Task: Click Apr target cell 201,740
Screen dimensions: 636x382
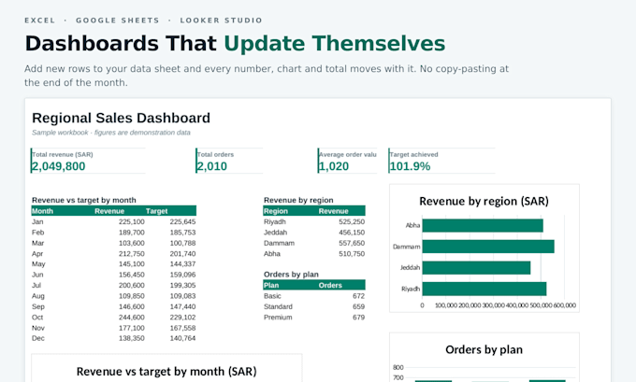Action: click(x=182, y=254)
